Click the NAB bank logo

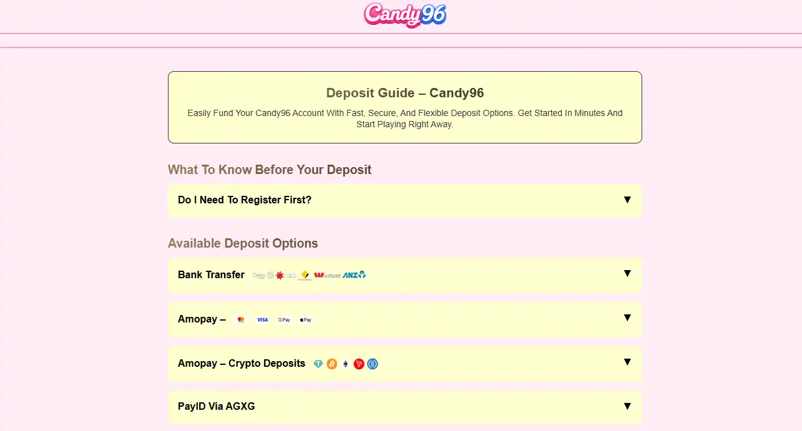click(286, 275)
